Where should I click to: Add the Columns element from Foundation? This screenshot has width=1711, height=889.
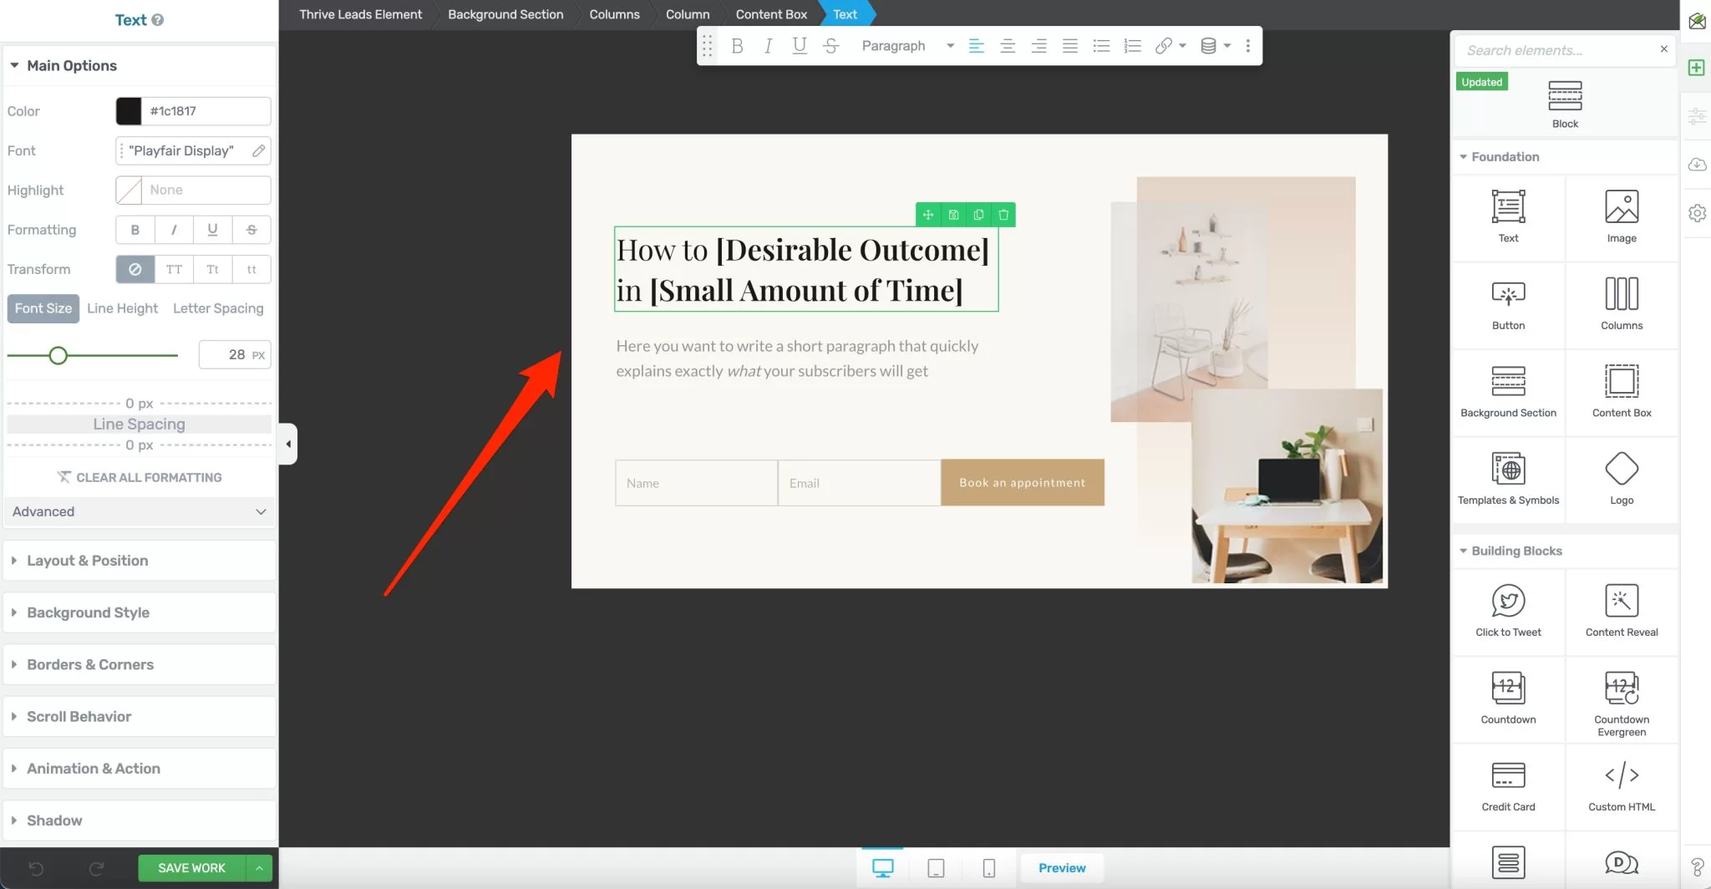1621,304
